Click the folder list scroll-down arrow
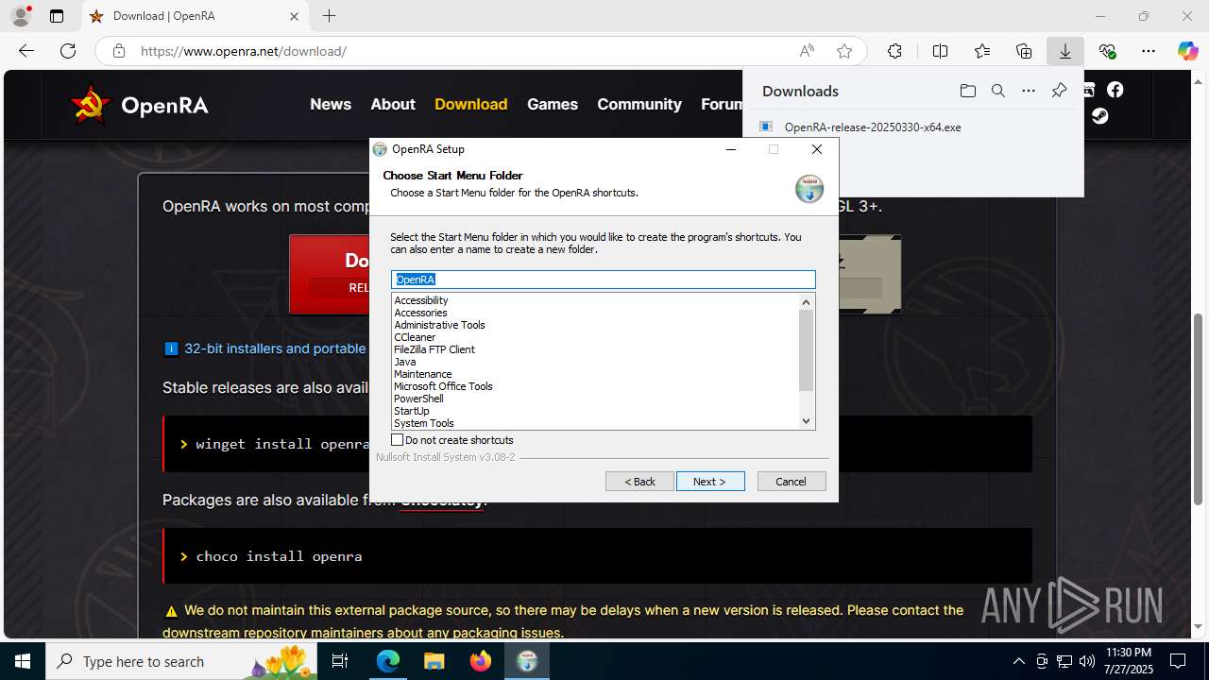The image size is (1209, 680). [806, 421]
